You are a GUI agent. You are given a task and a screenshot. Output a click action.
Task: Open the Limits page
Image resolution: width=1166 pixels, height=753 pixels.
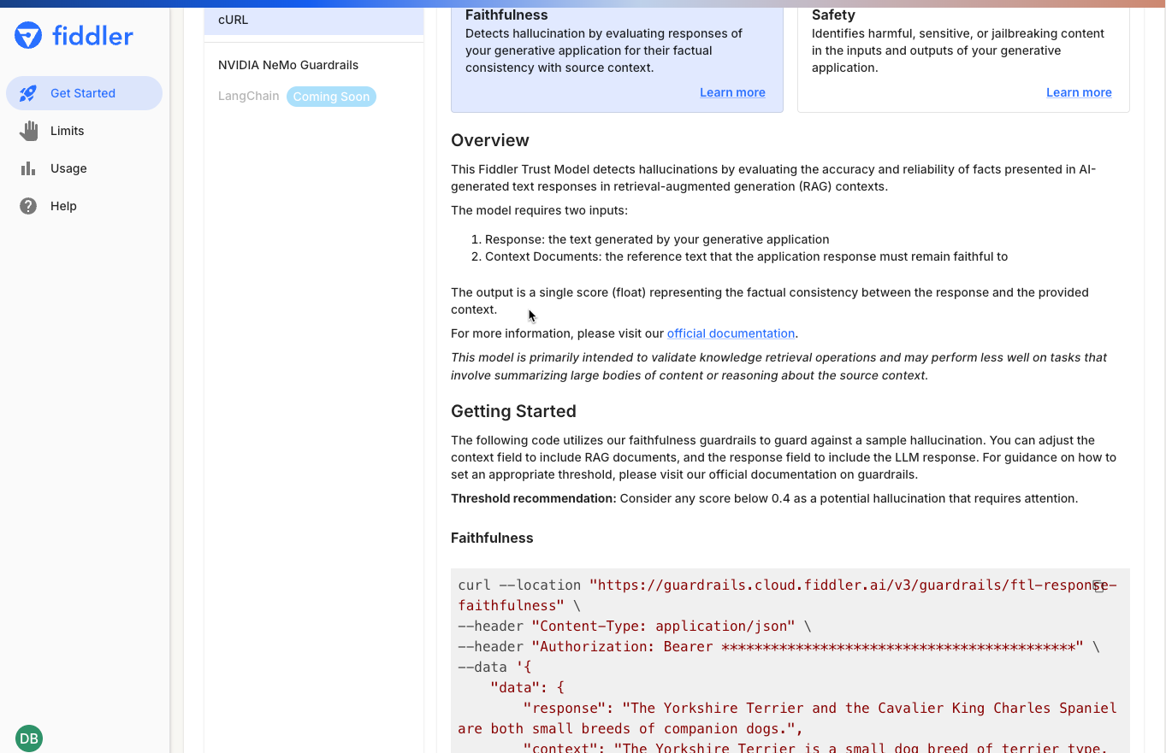coord(67,131)
